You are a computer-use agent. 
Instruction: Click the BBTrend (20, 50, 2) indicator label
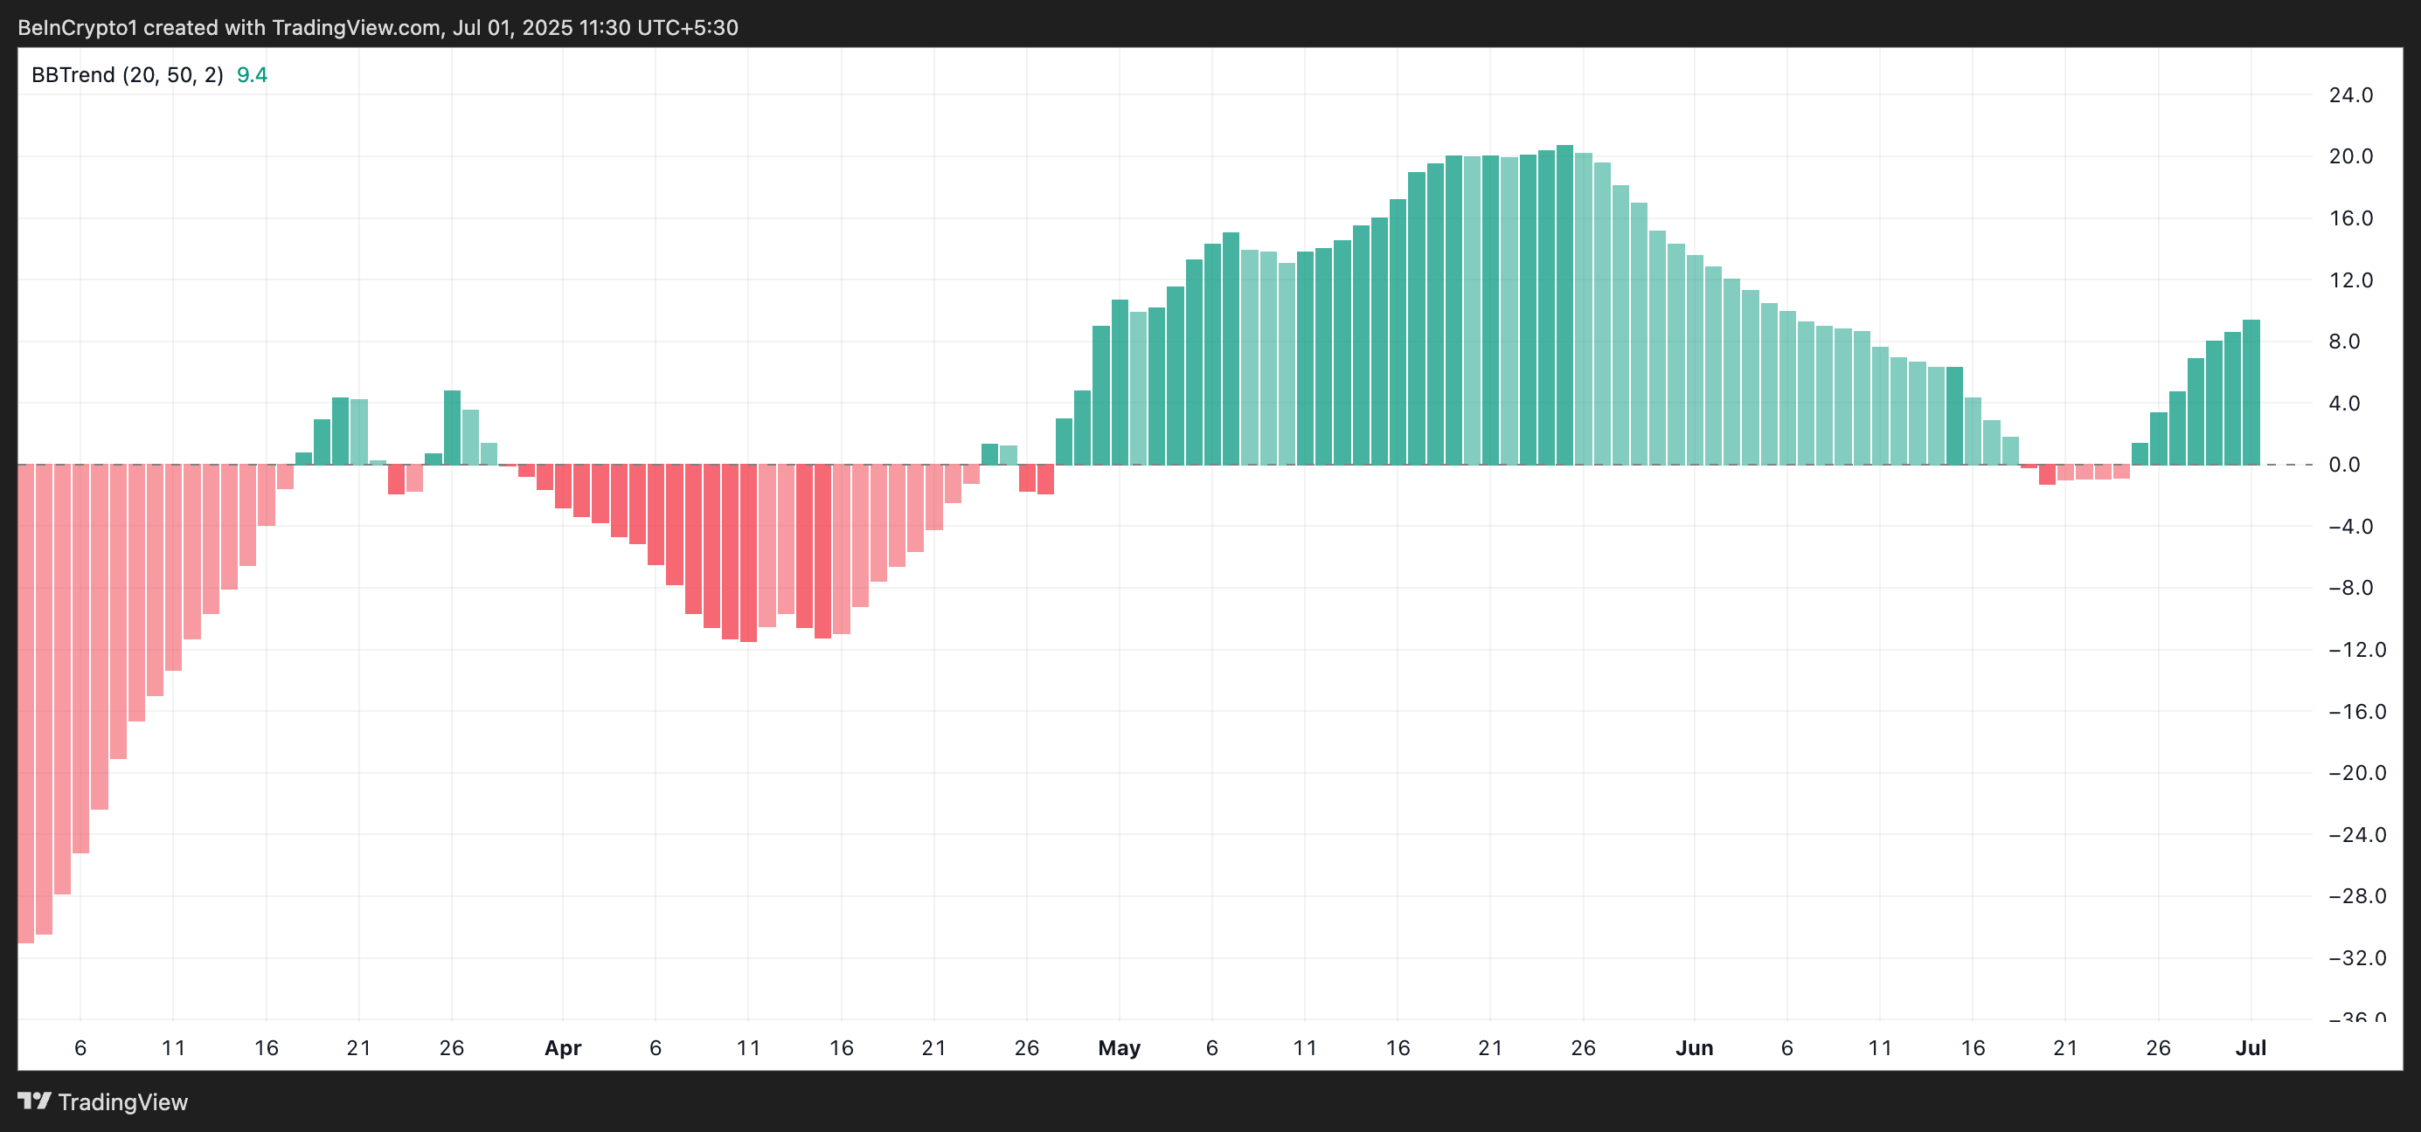click(127, 75)
